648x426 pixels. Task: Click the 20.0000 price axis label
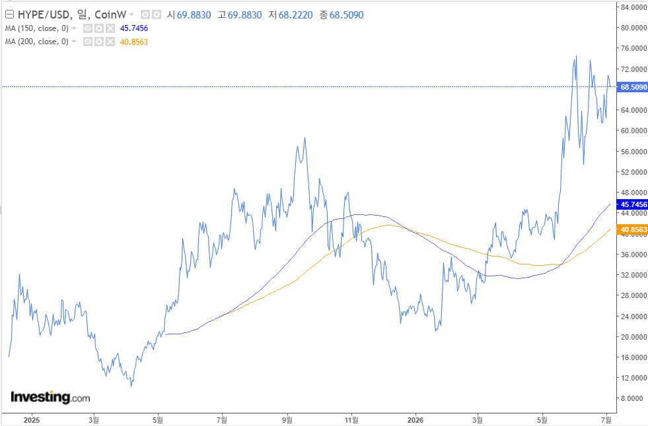click(x=634, y=337)
